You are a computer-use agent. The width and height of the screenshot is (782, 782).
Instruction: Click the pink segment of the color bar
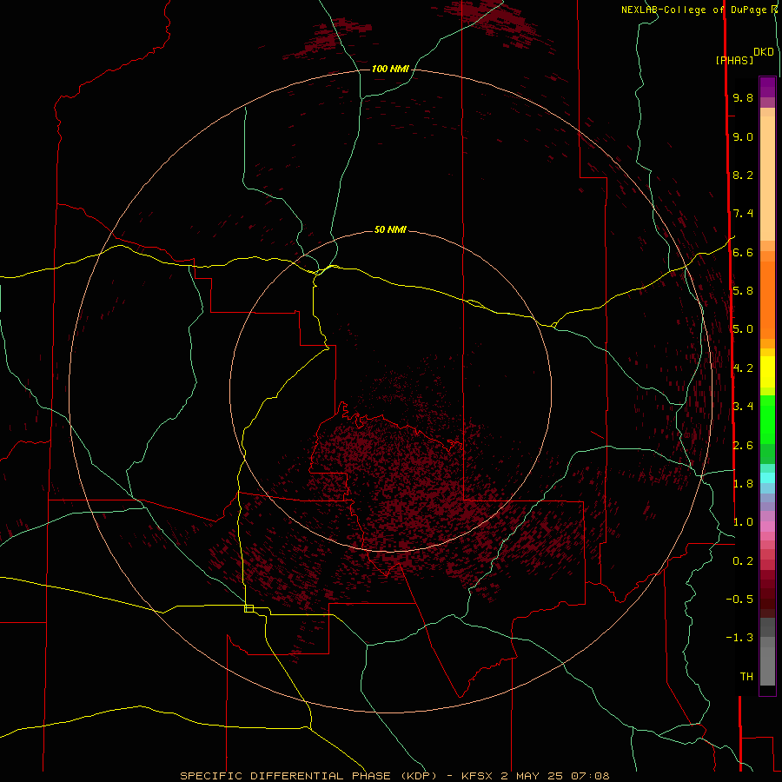pyautogui.click(x=767, y=527)
